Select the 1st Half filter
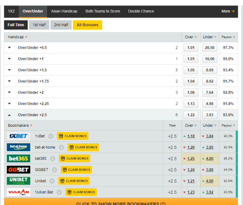The width and height of the screenshot is (243, 205). [39, 25]
